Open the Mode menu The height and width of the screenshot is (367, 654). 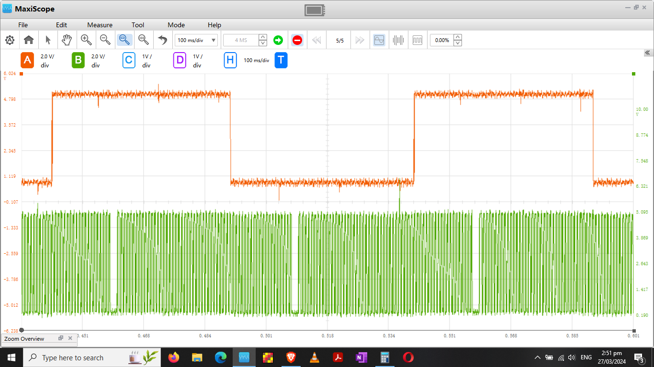176,25
